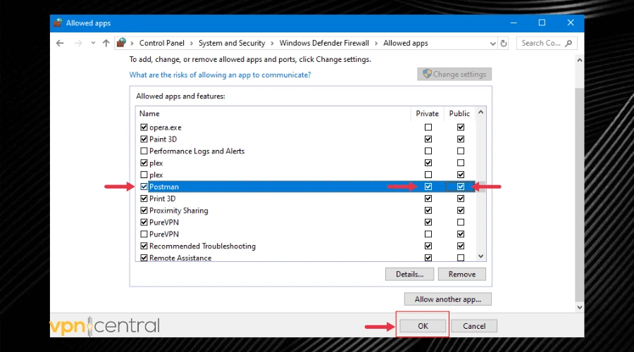Check Performance Logs and Alerts checkbox
This screenshot has width=634, height=352.
pos(144,151)
